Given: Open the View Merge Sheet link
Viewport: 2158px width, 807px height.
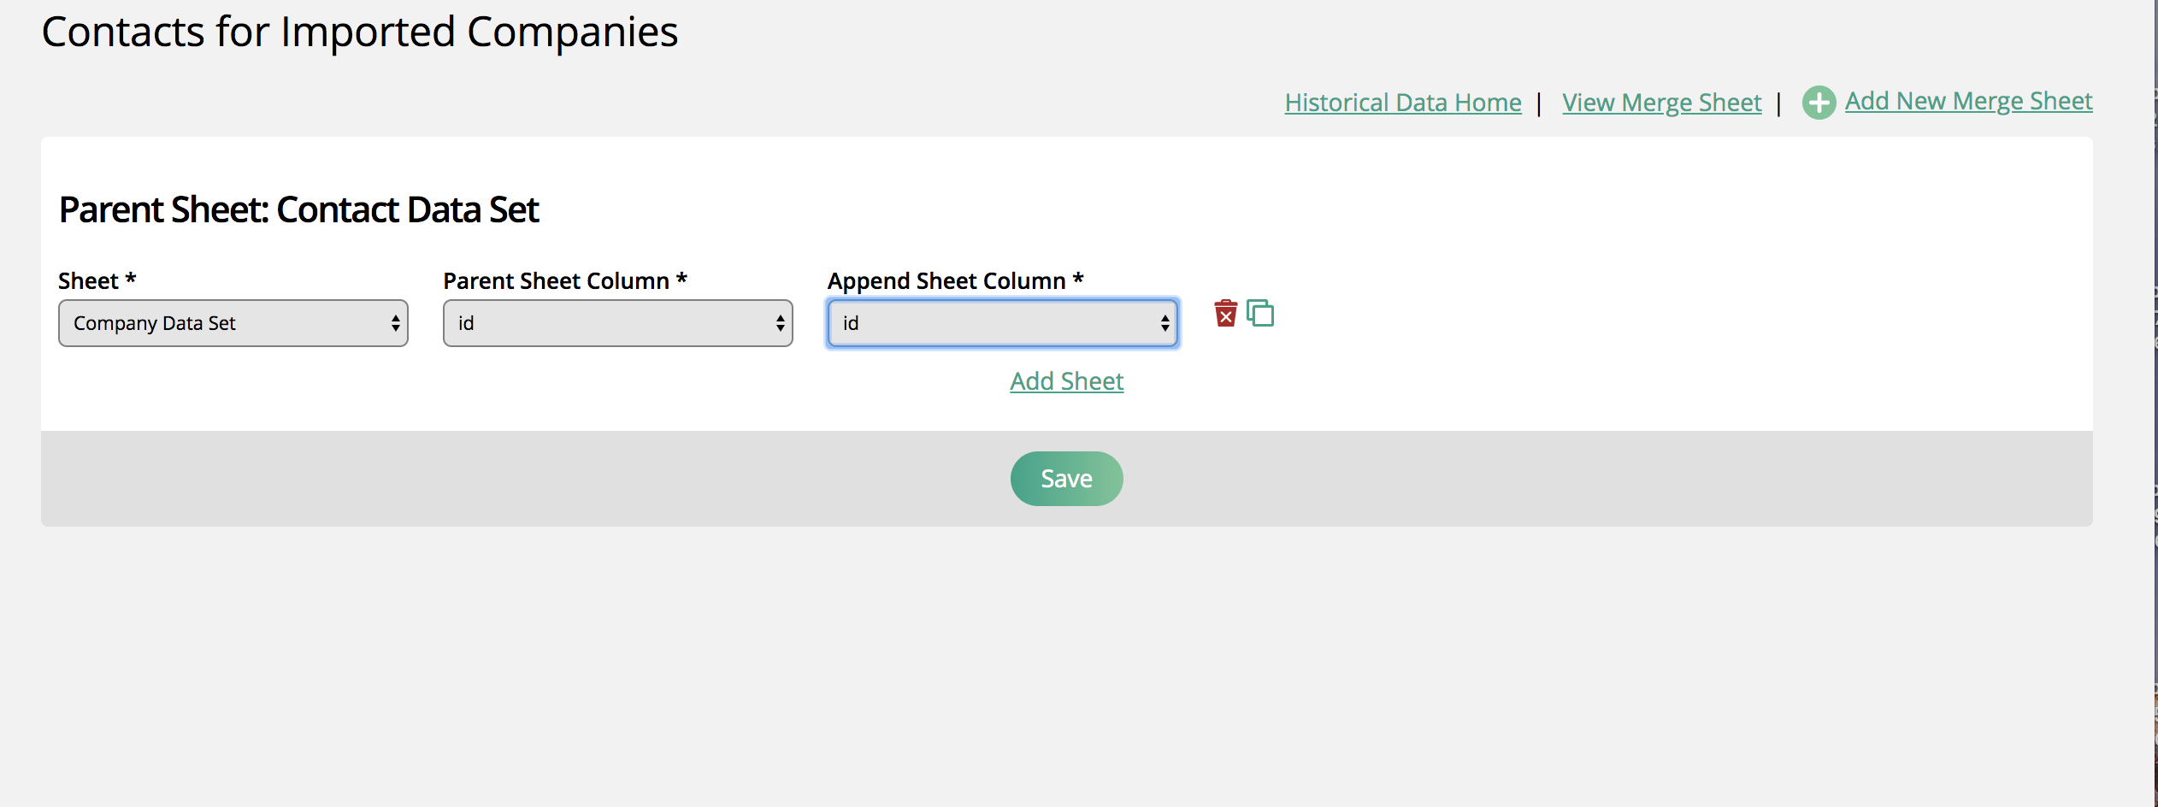Looking at the screenshot, I should 1661,103.
